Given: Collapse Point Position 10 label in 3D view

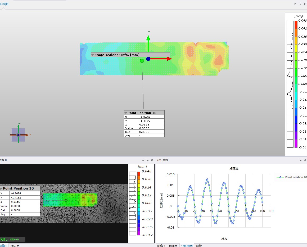Looking at the screenshot, I should click(x=126, y=113).
